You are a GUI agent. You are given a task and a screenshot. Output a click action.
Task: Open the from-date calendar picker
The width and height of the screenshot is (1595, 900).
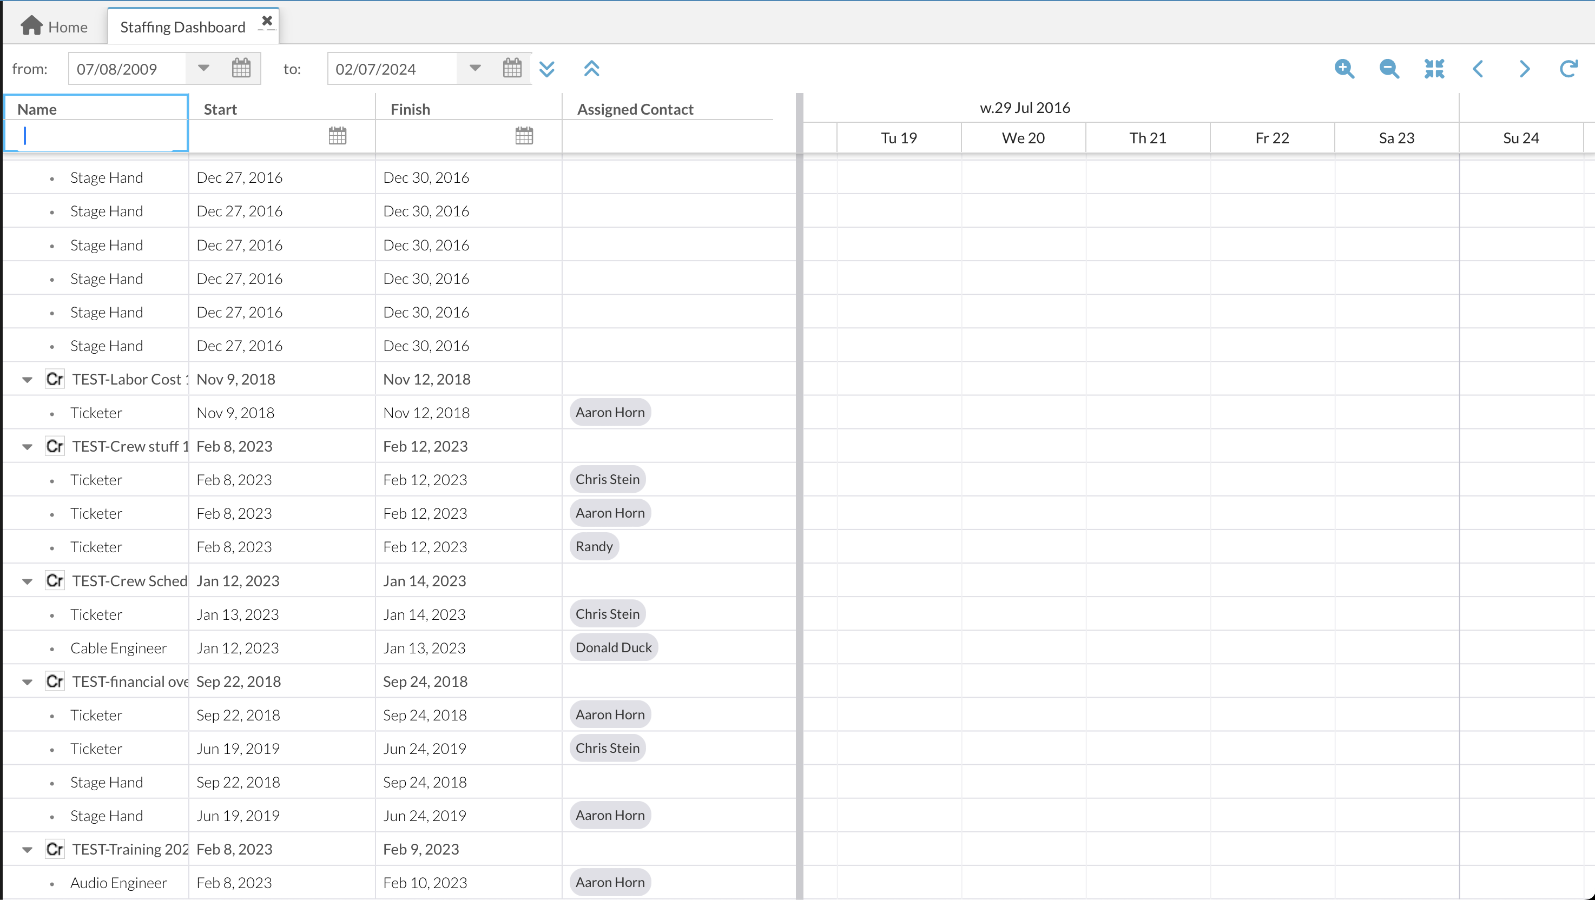click(241, 68)
